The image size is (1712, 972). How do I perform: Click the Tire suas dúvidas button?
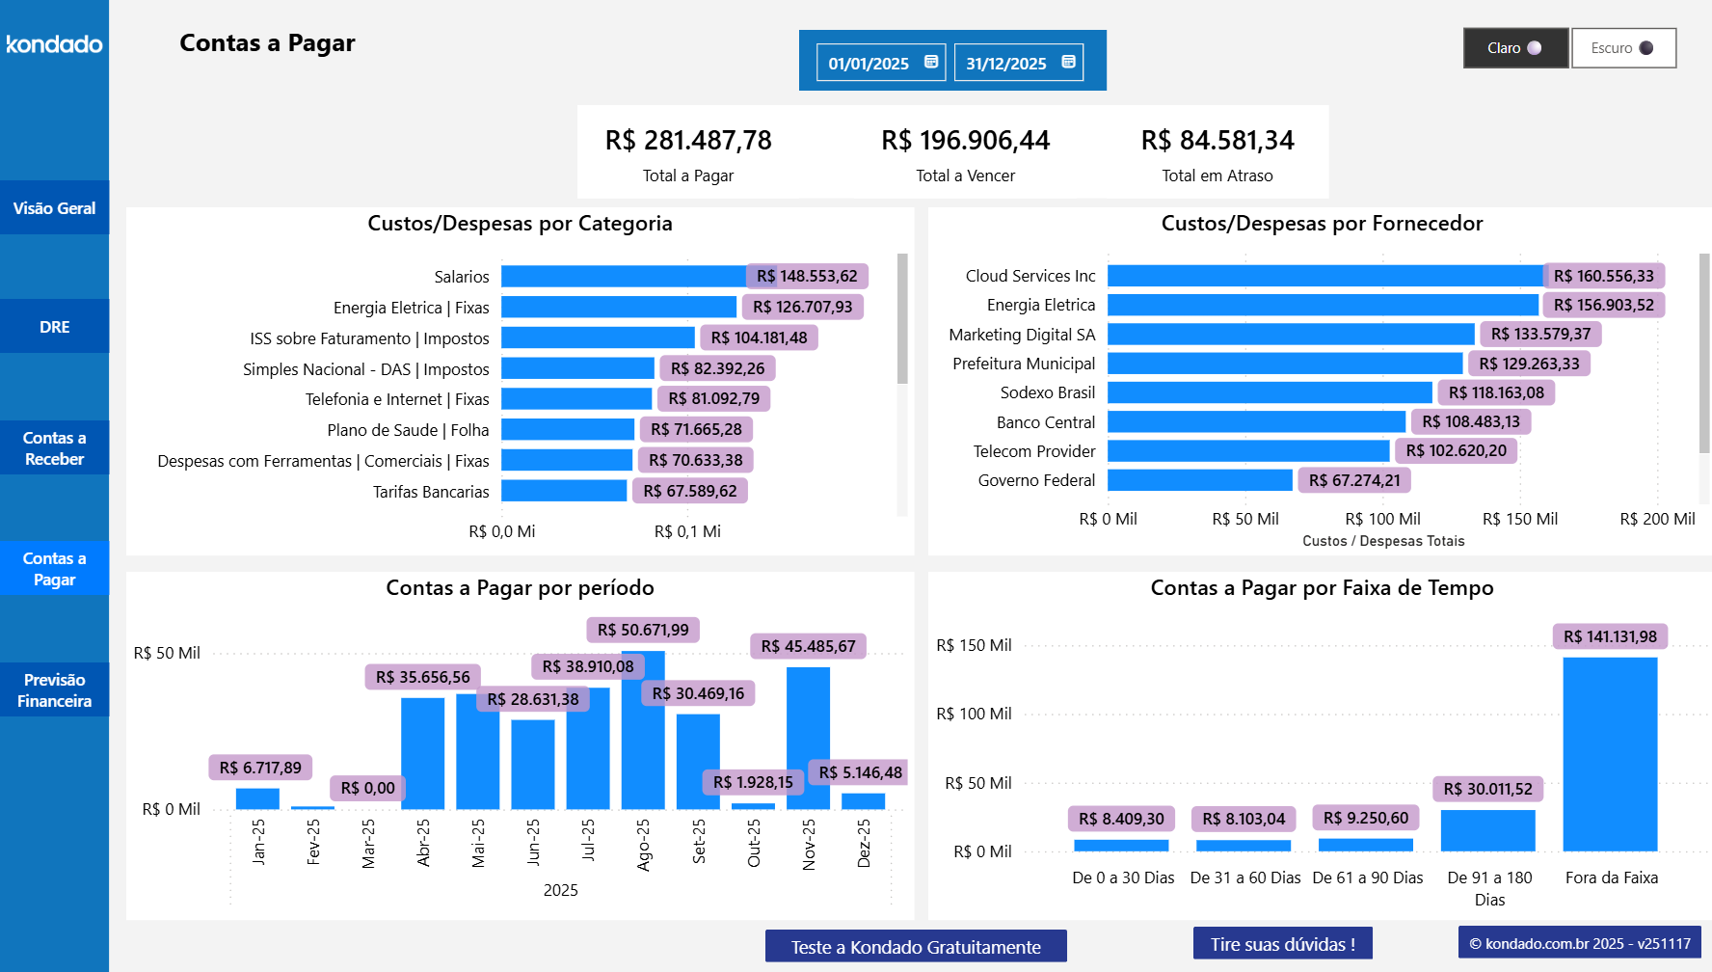(1282, 943)
